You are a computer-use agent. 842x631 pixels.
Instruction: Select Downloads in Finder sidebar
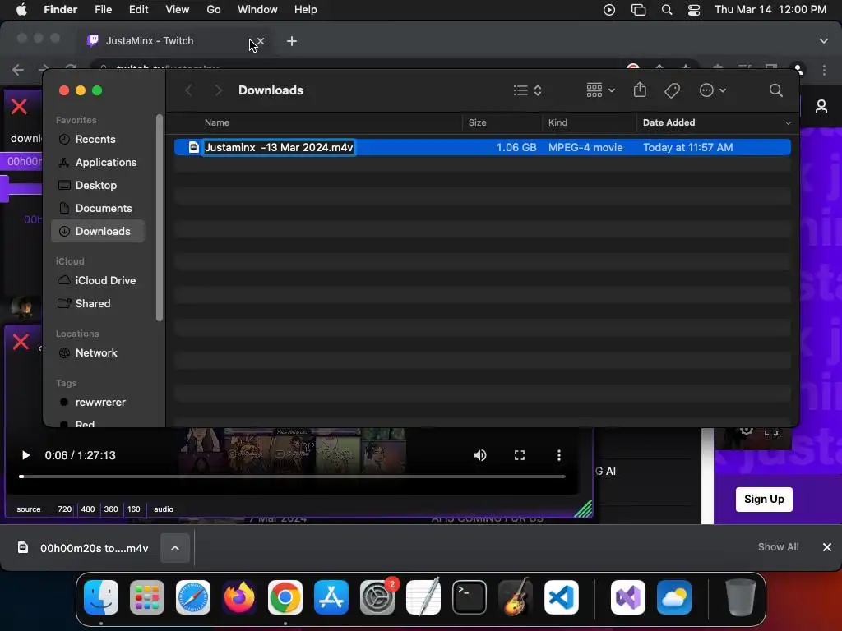pos(98,231)
